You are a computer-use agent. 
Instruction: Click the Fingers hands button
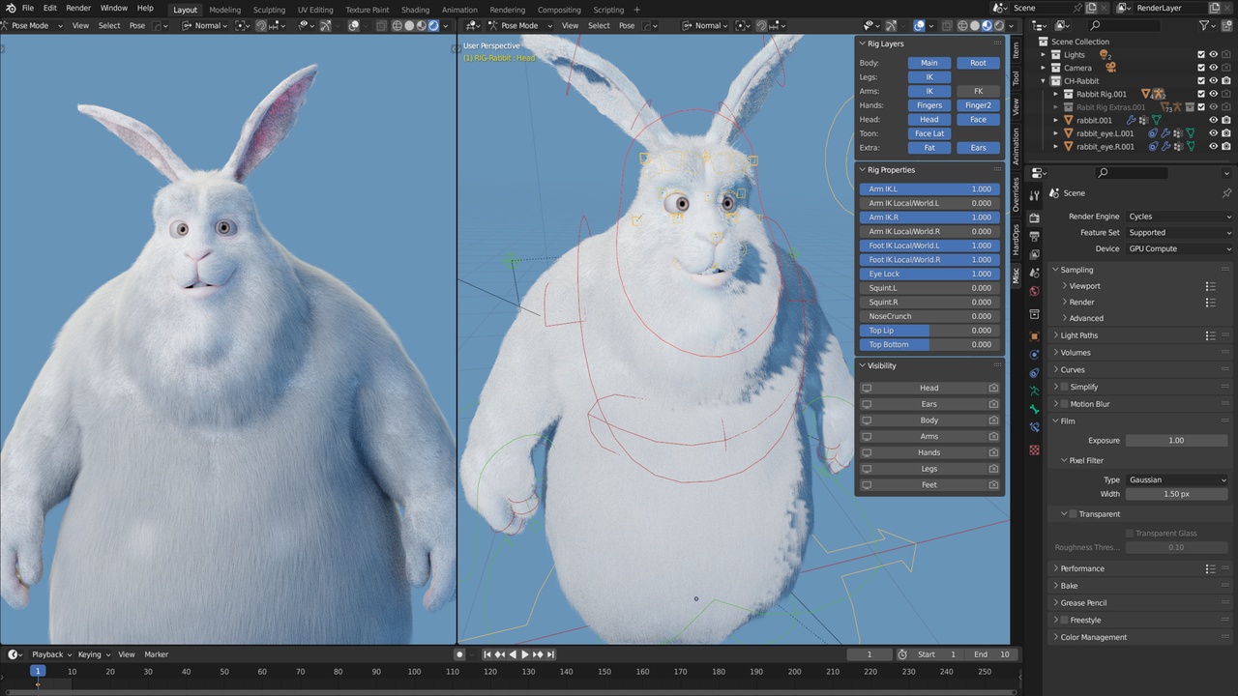click(928, 104)
